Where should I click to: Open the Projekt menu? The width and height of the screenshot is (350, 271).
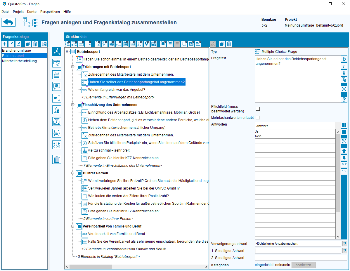pyautogui.click(x=18, y=12)
